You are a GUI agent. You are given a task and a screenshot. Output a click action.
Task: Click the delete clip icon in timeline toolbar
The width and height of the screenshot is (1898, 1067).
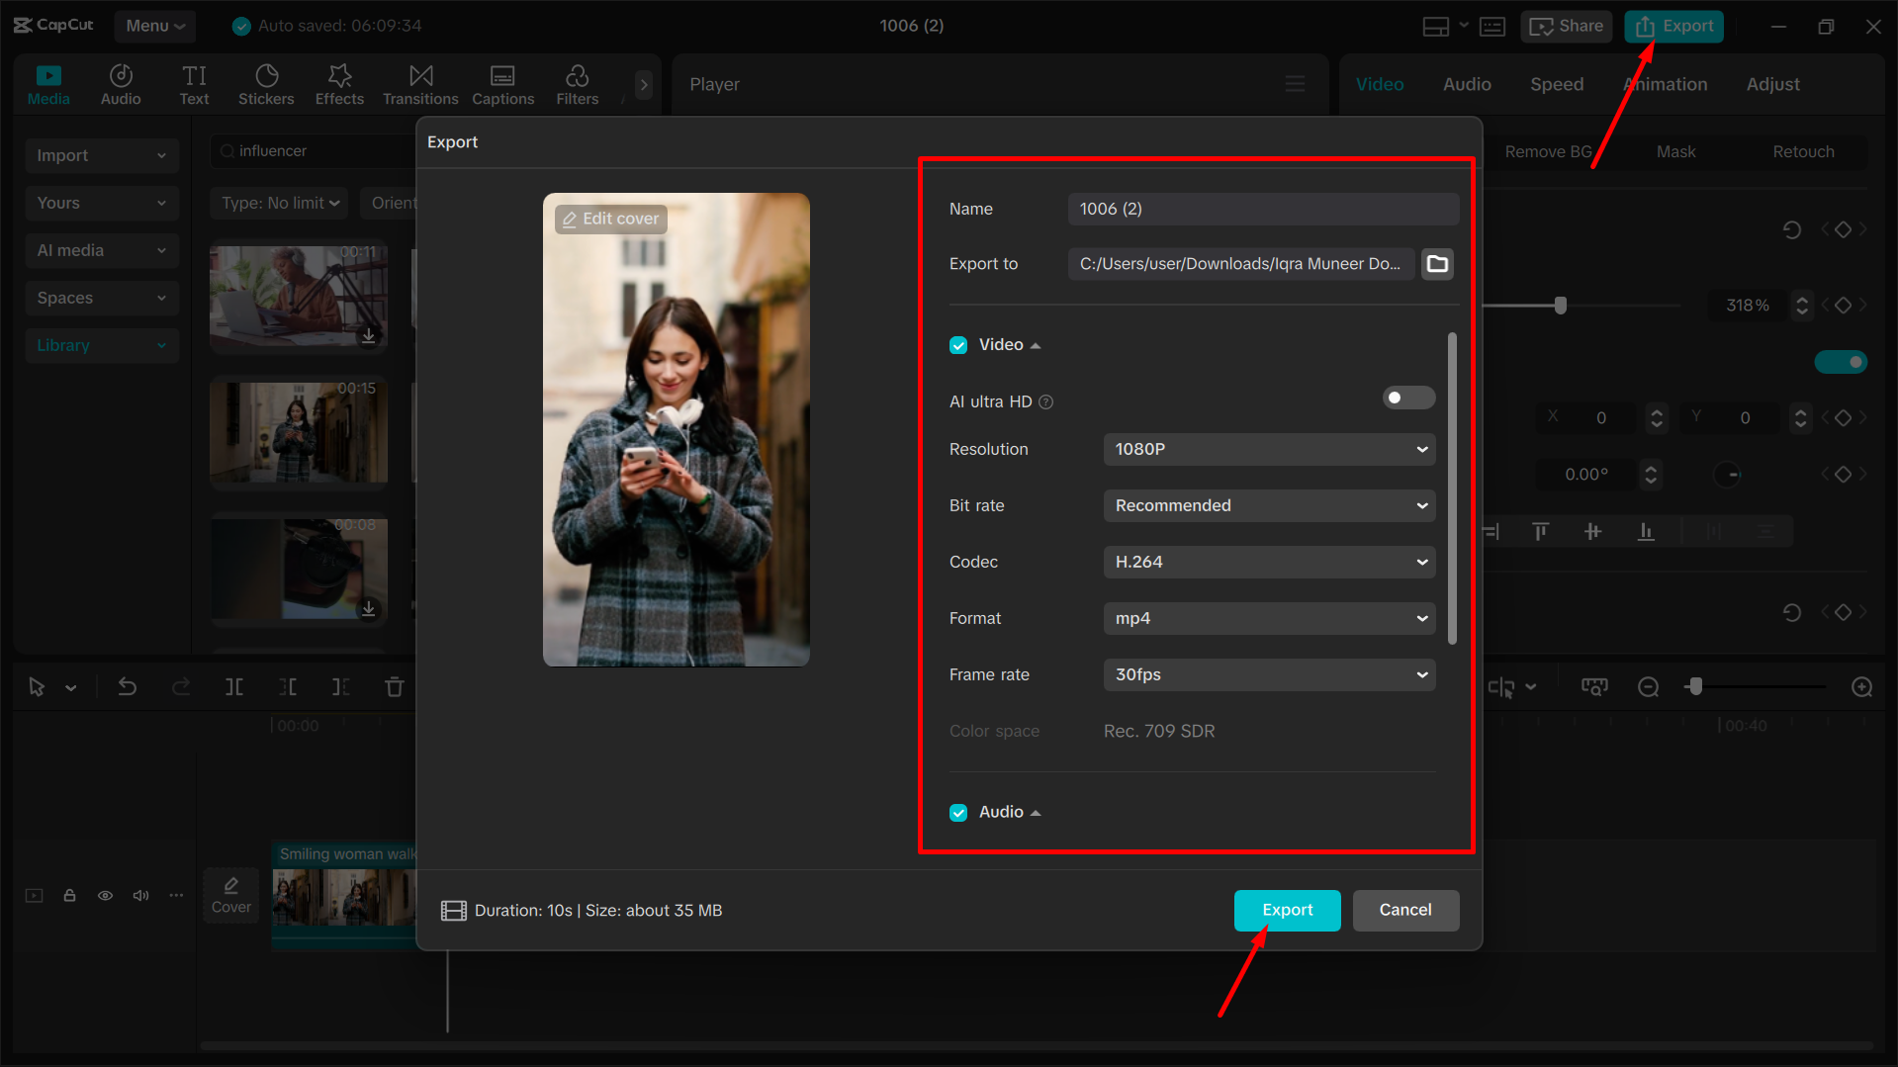click(x=394, y=686)
